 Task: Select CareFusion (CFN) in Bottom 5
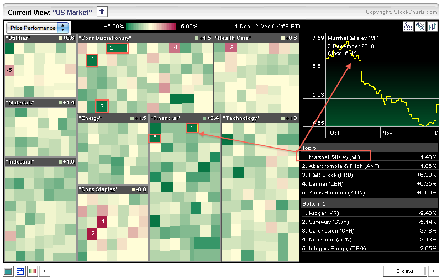(x=369, y=230)
